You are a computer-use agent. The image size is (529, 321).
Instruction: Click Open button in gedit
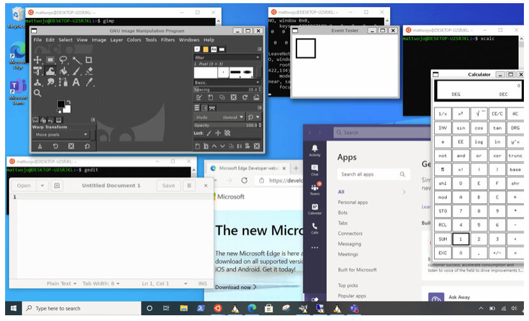point(24,185)
